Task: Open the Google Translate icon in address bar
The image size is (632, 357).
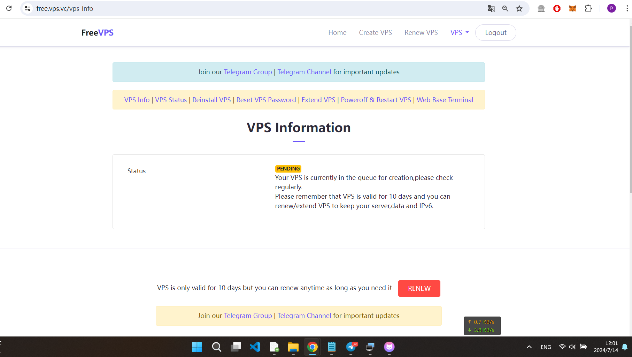Action: [491, 9]
